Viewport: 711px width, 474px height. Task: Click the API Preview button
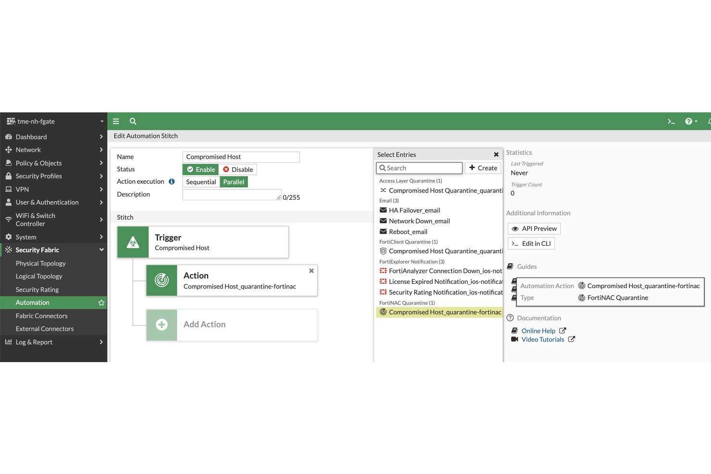534,229
